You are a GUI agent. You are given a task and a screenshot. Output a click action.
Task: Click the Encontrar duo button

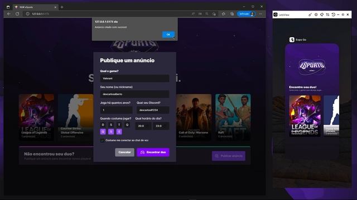153,152
